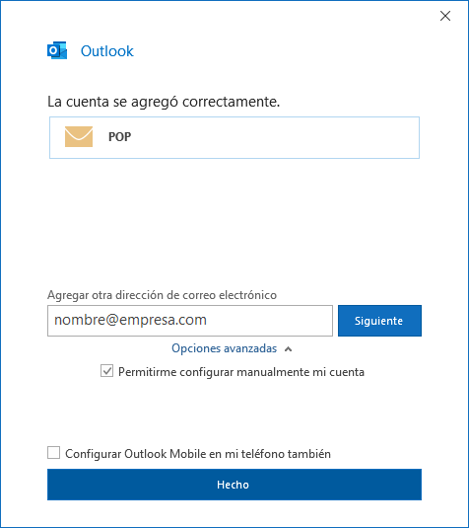
Task: Click the Siguiente button
Action: (x=379, y=321)
